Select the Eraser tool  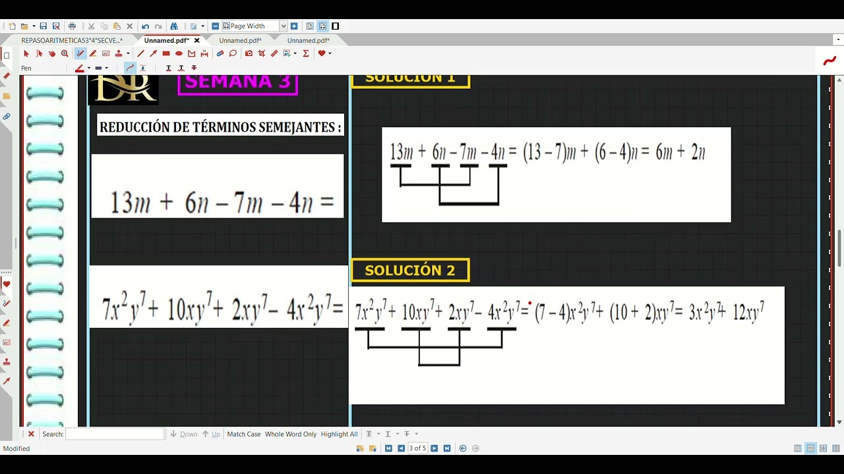[220, 54]
